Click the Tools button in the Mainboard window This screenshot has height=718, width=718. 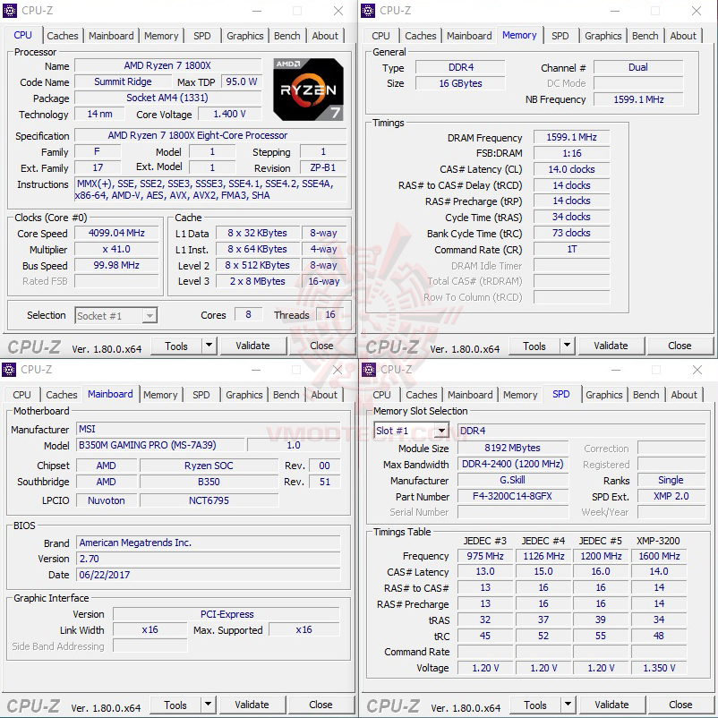[175, 705]
